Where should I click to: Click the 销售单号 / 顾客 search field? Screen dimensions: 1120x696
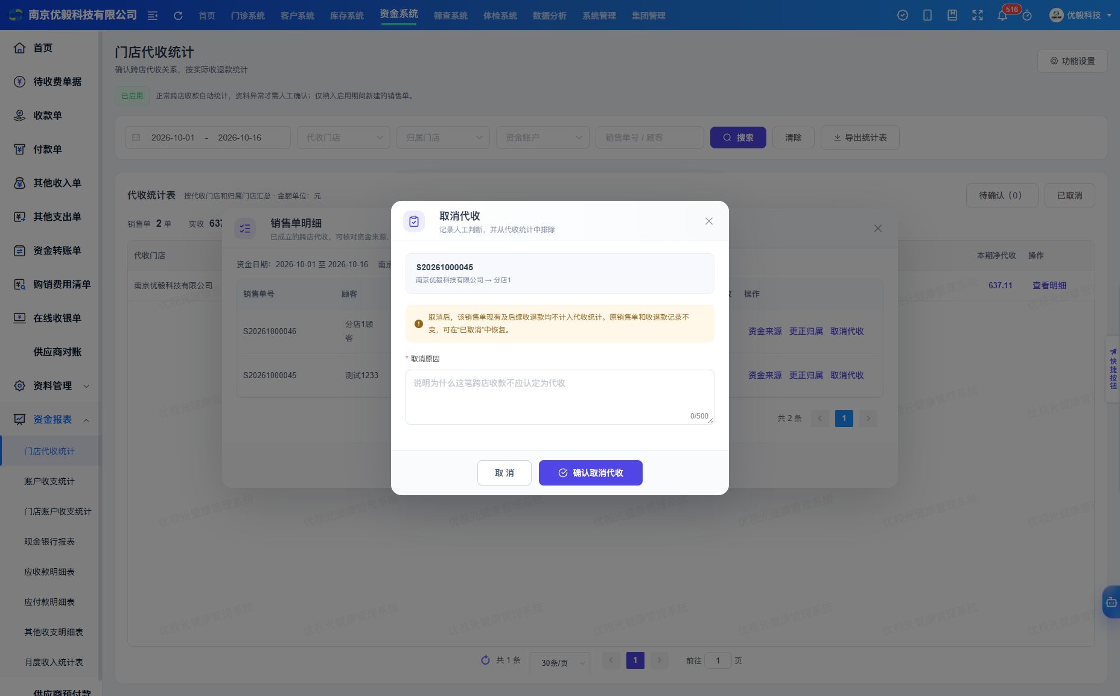[x=649, y=138]
